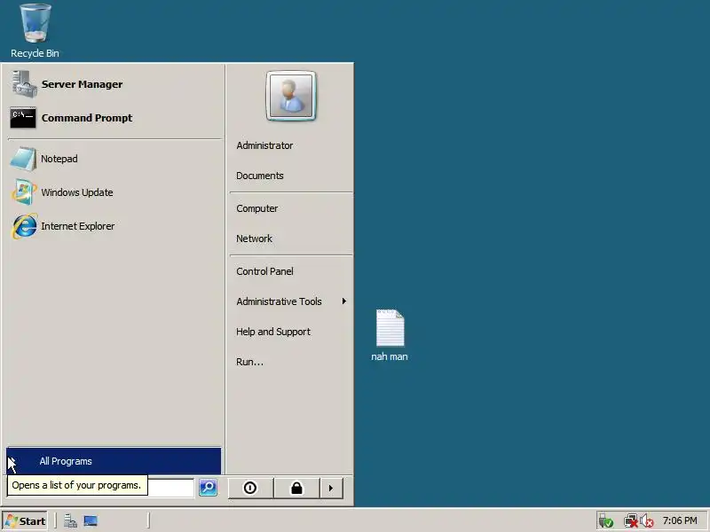710x532 pixels.
Task: Click the power shutdown button
Action: pyautogui.click(x=250, y=489)
